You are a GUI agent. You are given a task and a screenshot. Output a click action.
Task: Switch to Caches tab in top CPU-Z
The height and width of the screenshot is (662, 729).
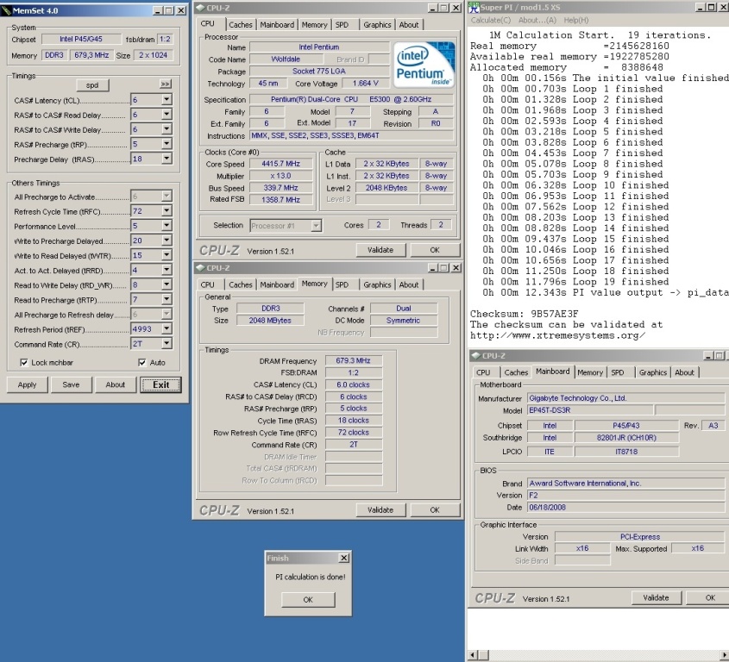click(241, 25)
